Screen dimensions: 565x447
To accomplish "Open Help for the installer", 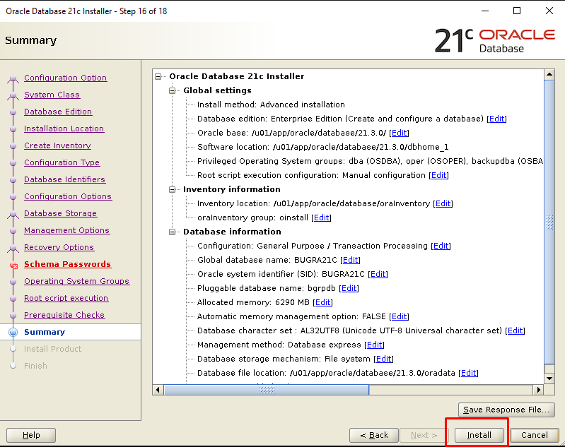I will [31, 435].
